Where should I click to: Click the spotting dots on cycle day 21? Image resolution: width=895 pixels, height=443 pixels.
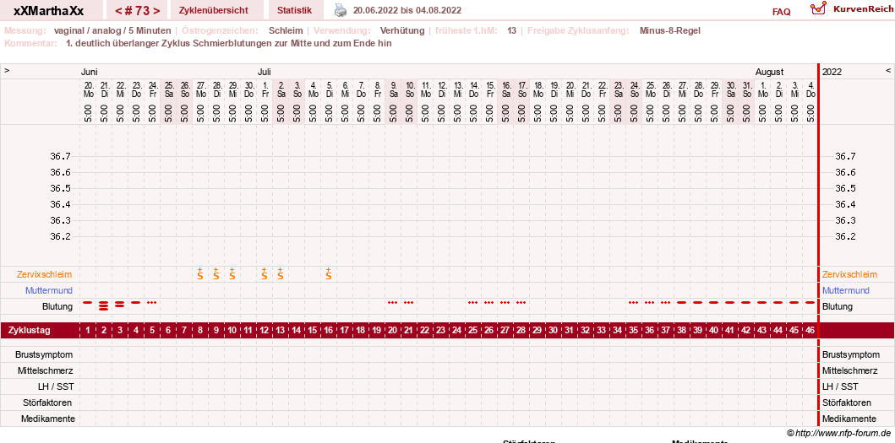pos(408,302)
